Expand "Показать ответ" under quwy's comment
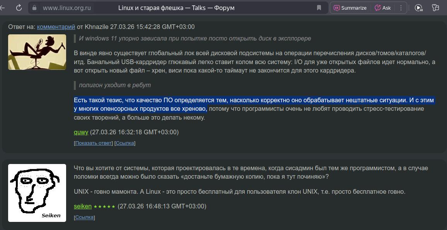447x230 pixels. click(94, 143)
